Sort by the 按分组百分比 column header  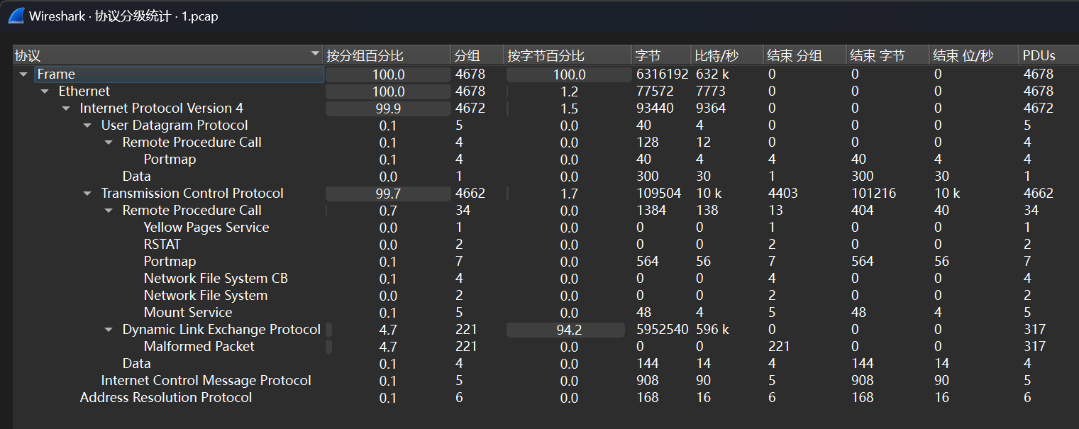click(365, 55)
